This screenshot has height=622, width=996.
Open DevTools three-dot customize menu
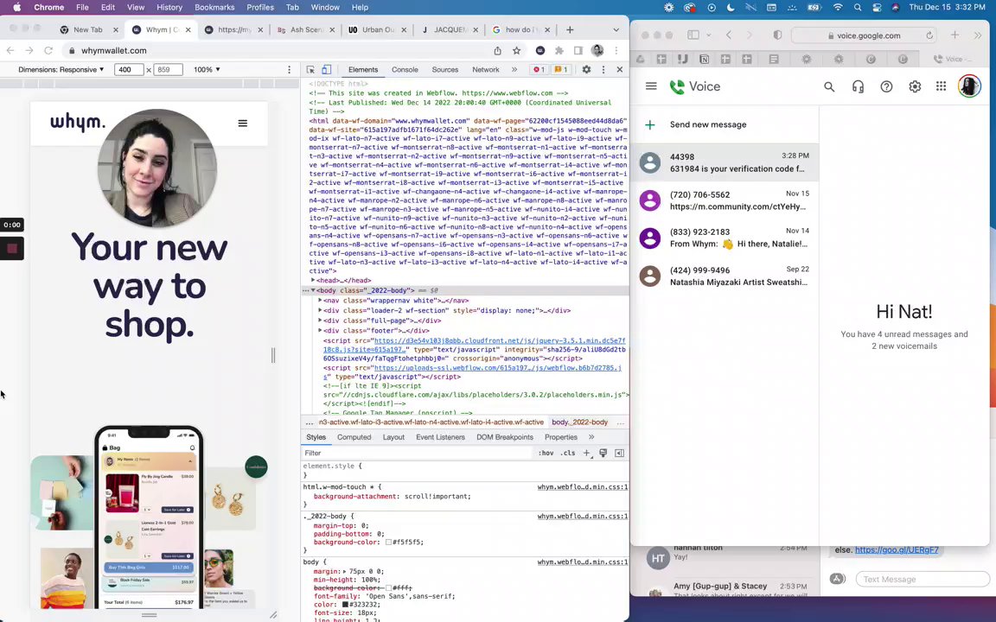603,70
